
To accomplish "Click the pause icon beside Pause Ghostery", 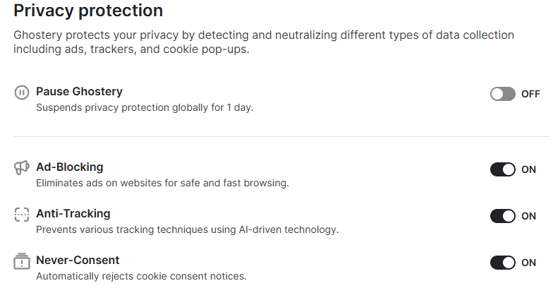I will point(22,92).
